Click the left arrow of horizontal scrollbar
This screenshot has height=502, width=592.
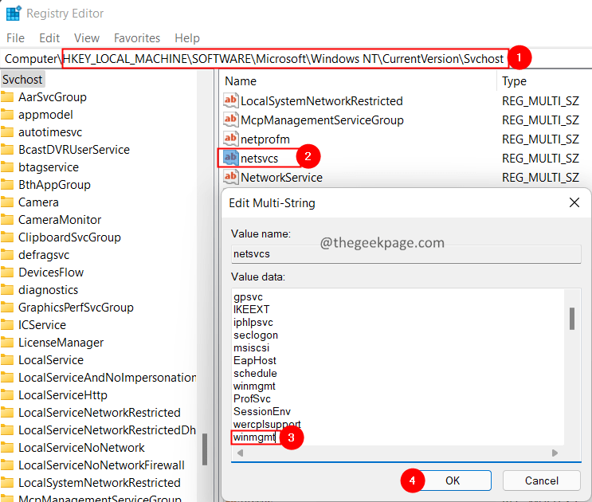point(240,453)
